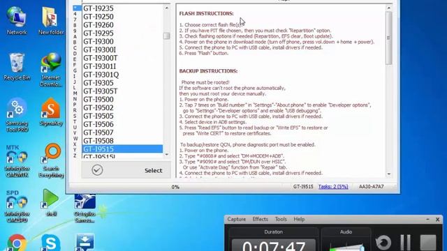Launch Samsung Tool PRO shortcut
This screenshot has width=447, height=251.
coord(17,114)
